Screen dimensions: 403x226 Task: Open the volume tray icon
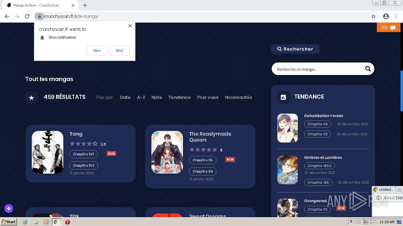(358, 222)
